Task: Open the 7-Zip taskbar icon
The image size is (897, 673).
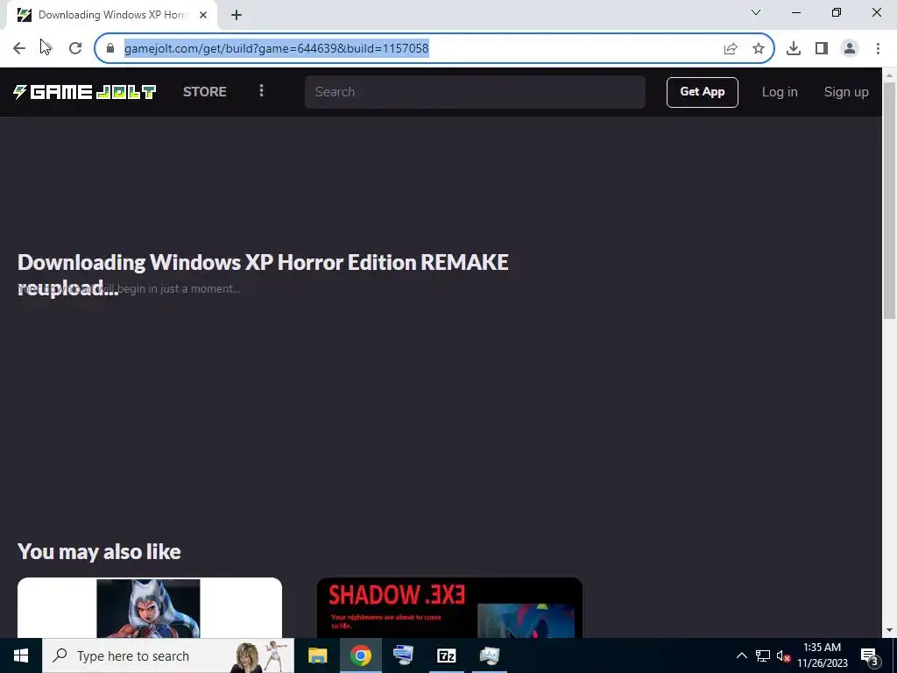Action: click(x=446, y=655)
